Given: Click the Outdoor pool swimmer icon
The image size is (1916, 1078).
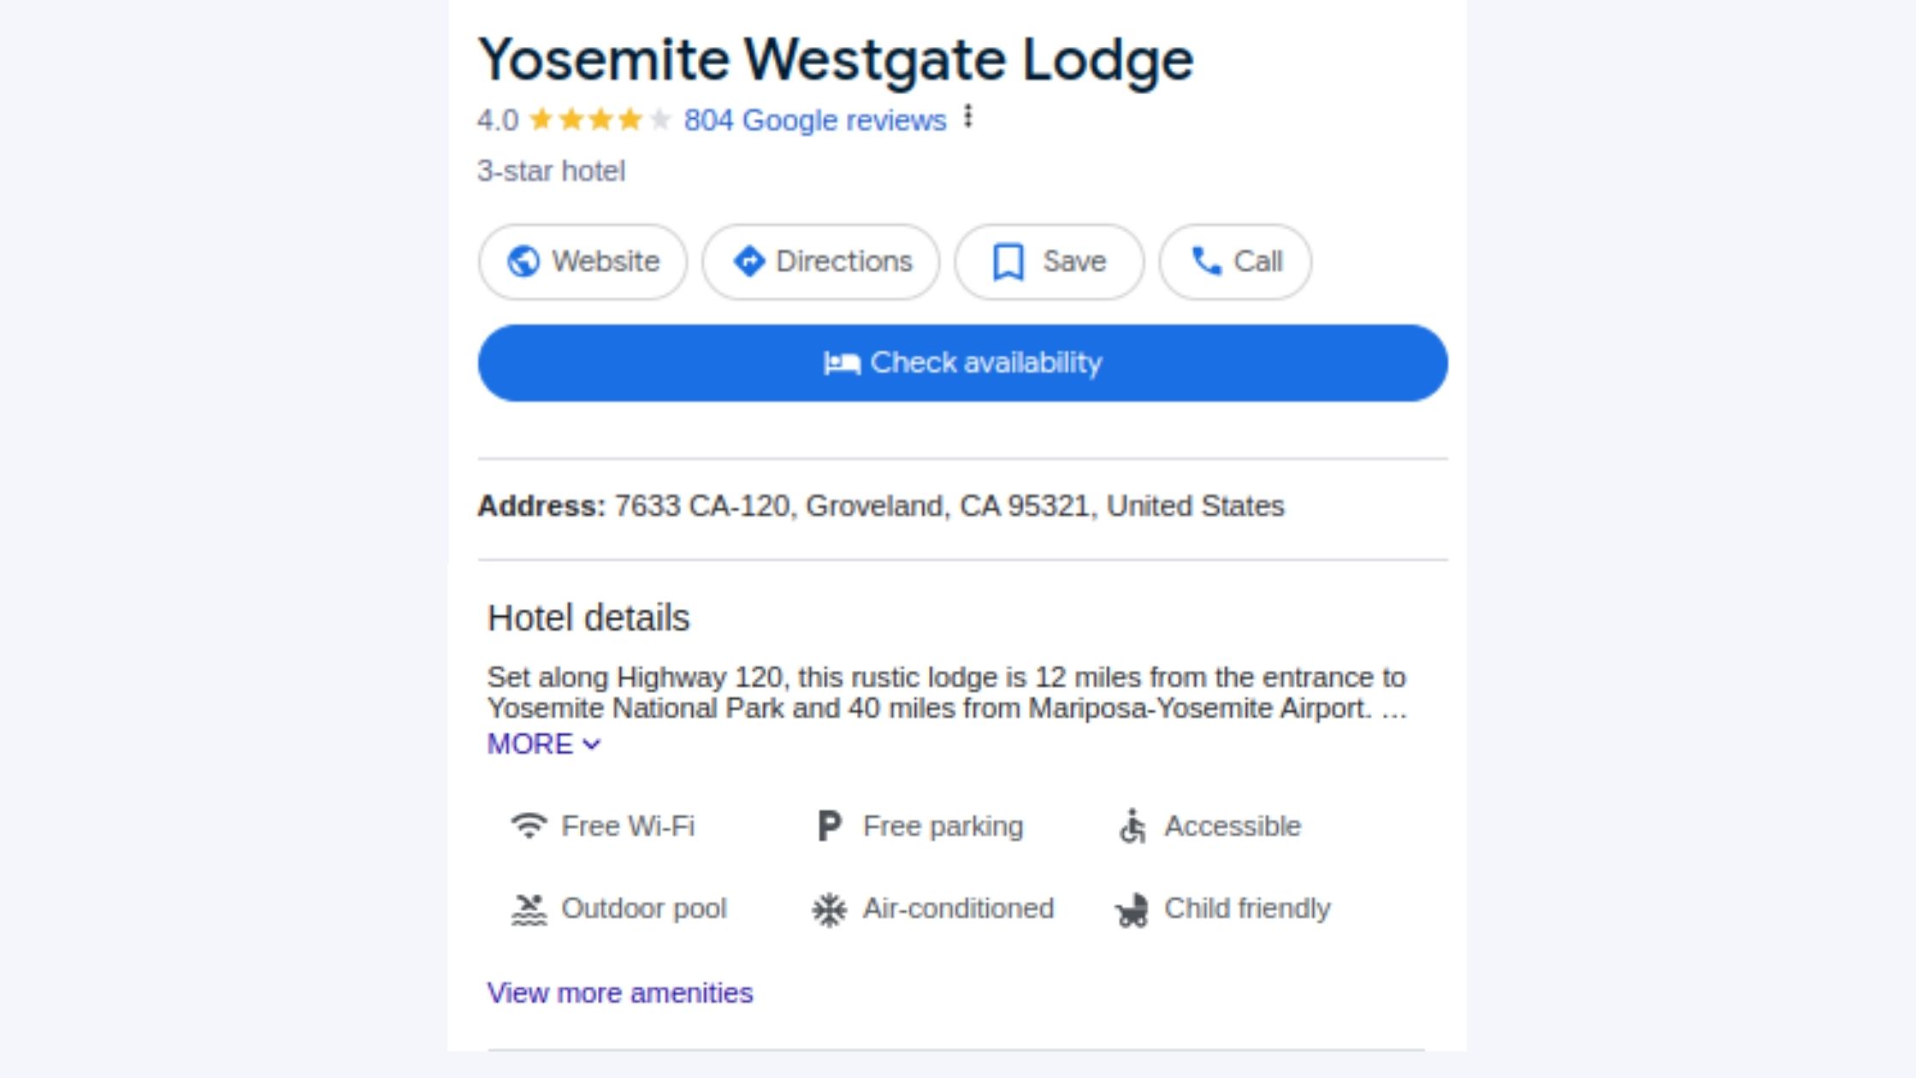Looking at the screenshot, I should [x=529, y=909].
